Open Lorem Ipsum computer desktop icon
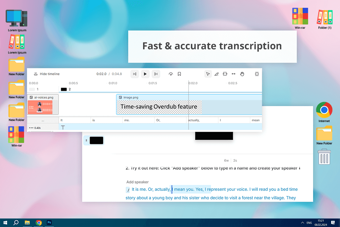This screenshot has width=340, height=227. tap(17, 21)
